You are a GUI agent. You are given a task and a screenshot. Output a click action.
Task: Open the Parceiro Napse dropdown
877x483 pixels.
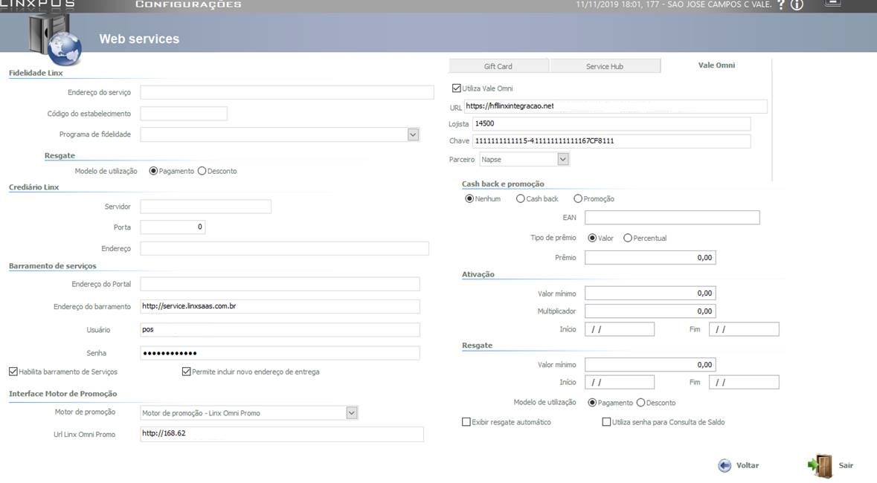[x=562, y=159]
